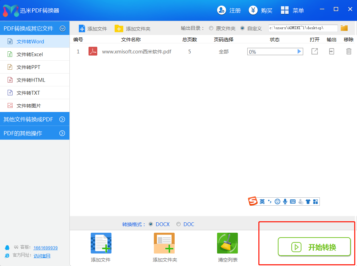Select the 原文件夹 output radio button
This screenshot has height=266, width=357.
211,28
